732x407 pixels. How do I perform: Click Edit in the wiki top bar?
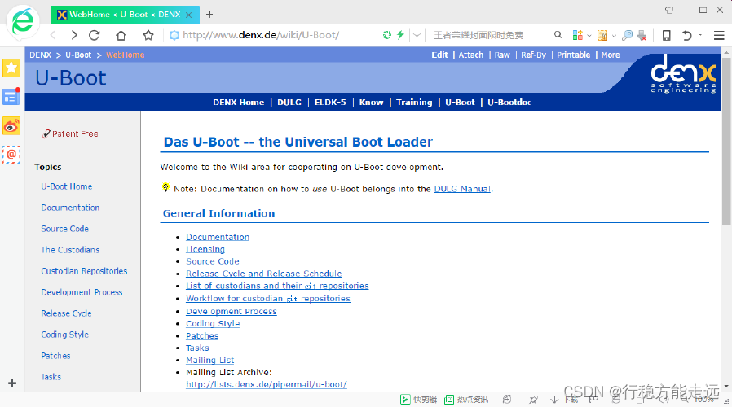pyautogui.click(x=439, y=55)
